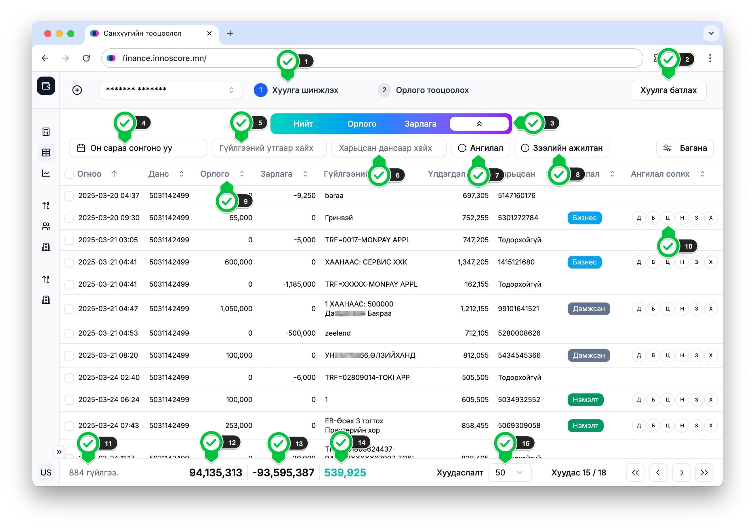Click the Хуулга батлах button
Screen dimensions: 755x529
[x=668, y=90]
